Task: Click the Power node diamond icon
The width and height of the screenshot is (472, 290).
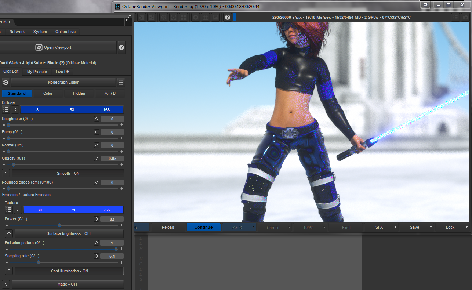Action: pyautogui.click(x=96, y=219)
